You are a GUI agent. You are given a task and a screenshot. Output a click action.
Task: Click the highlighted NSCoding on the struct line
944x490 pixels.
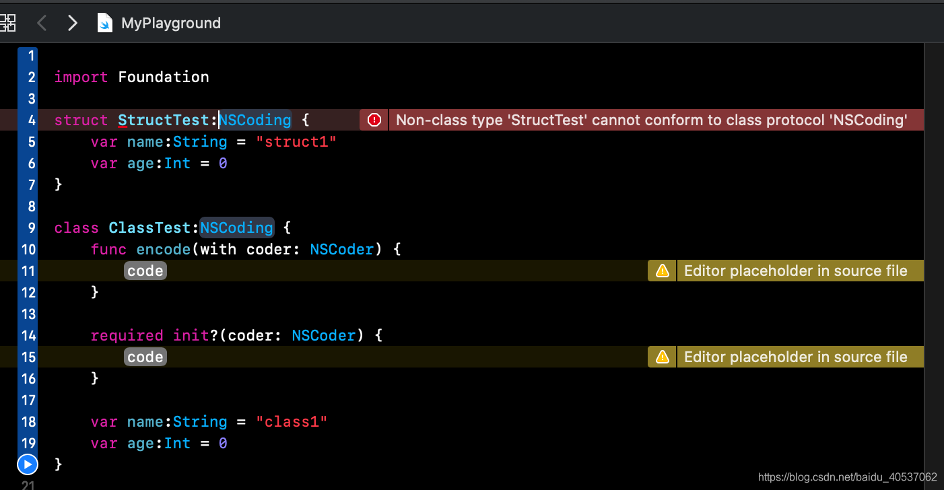pyautogui.click(x=255, y=120)
